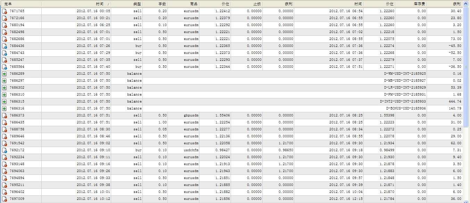Viewport: 470px width, 203px height.
Task: Click the sell icon of order 7671765
Action: click(5, 11)
